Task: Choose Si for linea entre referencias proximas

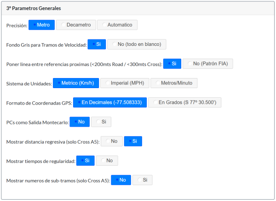Action: pyautogui.click(x=172, y=64)
